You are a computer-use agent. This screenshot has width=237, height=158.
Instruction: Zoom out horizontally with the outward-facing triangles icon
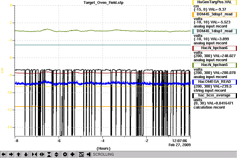pyautogui.click(x=42, y=154)
